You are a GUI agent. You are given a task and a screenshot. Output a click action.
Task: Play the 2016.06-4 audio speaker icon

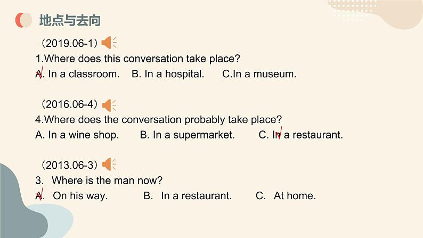coord(109,105)
